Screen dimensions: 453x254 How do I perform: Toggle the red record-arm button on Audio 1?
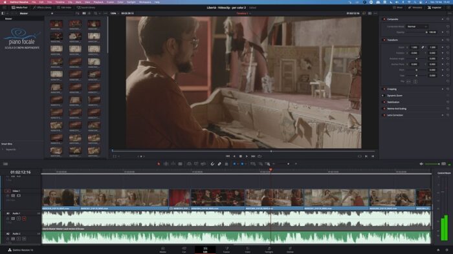(x=24, y=218)
